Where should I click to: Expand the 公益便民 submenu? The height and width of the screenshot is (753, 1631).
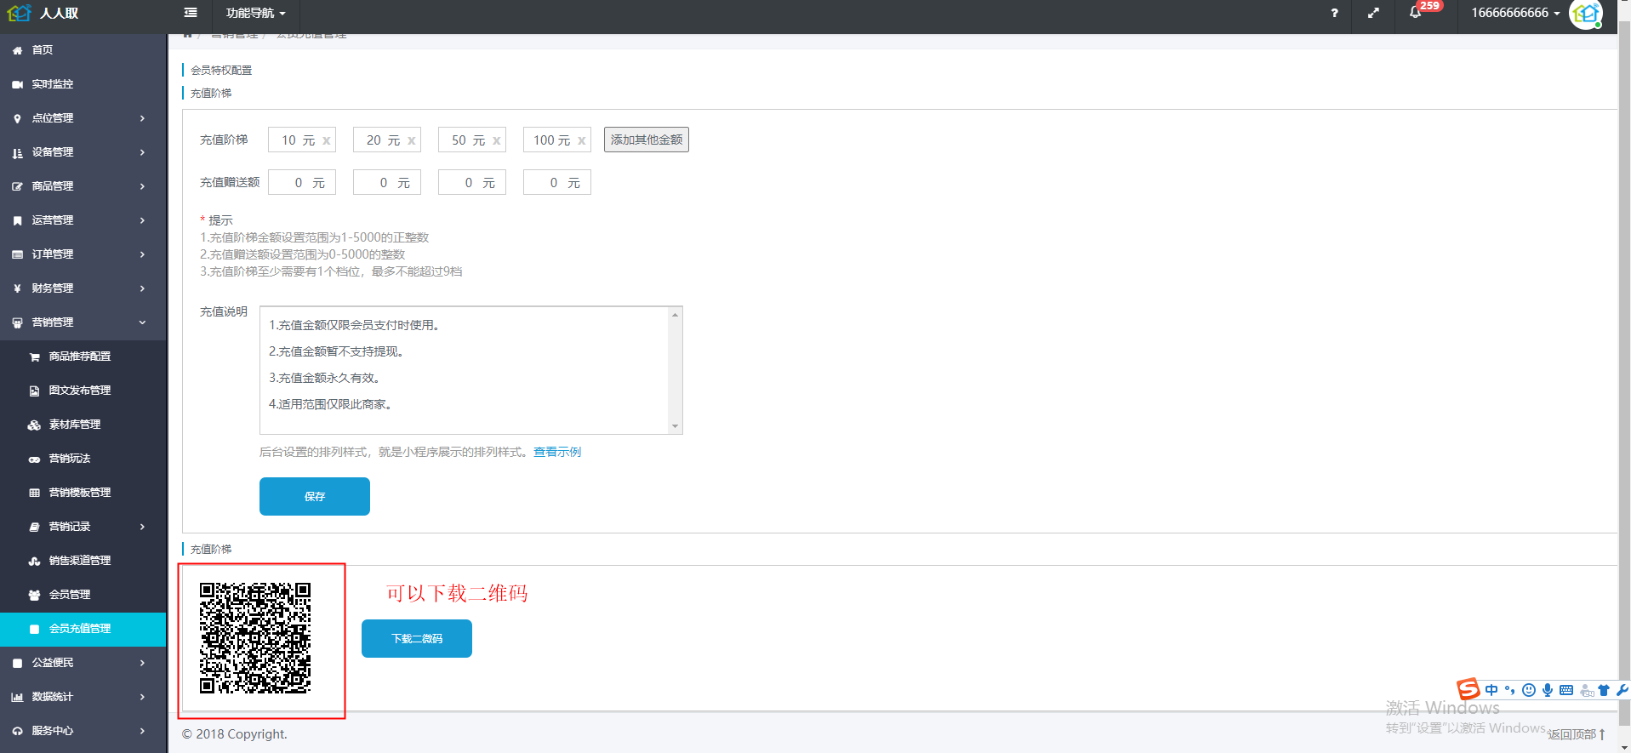click(142, 663)
